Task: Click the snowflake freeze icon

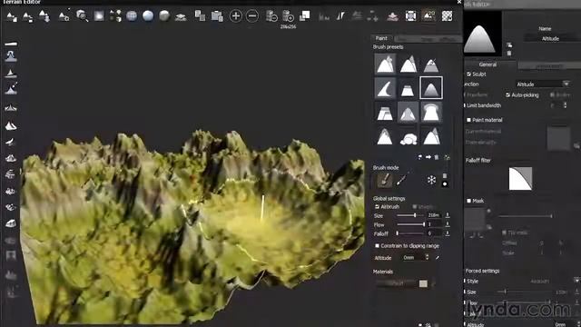Action: [431, 180]
